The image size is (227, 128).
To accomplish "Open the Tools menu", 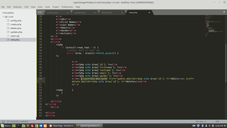I will pyautogui.click(x=47, y=7).
